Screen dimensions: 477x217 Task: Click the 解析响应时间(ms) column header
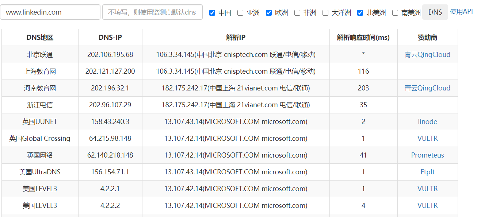[363, 38]
